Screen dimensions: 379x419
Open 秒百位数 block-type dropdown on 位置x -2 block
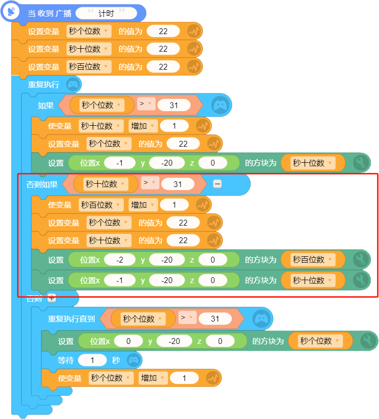coord(313,260)
